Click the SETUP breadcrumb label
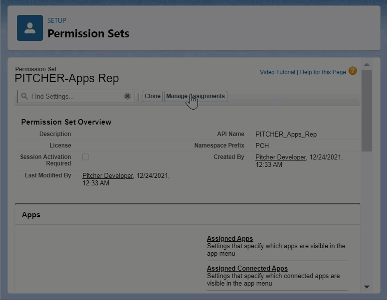The image size is (387, 300). 56,20
